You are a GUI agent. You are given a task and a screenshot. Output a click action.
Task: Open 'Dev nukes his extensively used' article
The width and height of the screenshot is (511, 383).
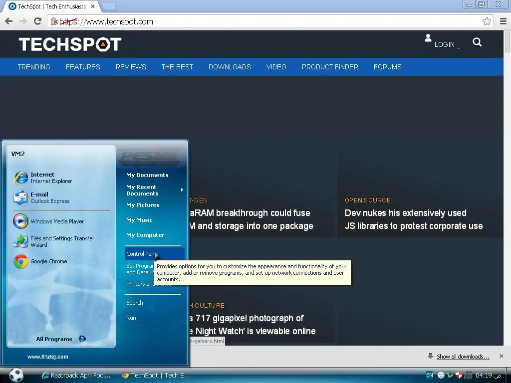(x=414, y=219)
